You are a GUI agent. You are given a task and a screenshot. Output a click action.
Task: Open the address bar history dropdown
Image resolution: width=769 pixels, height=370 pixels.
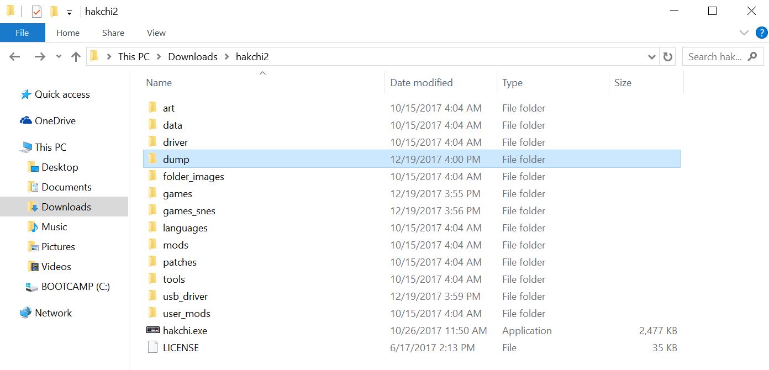click(651, 56)
